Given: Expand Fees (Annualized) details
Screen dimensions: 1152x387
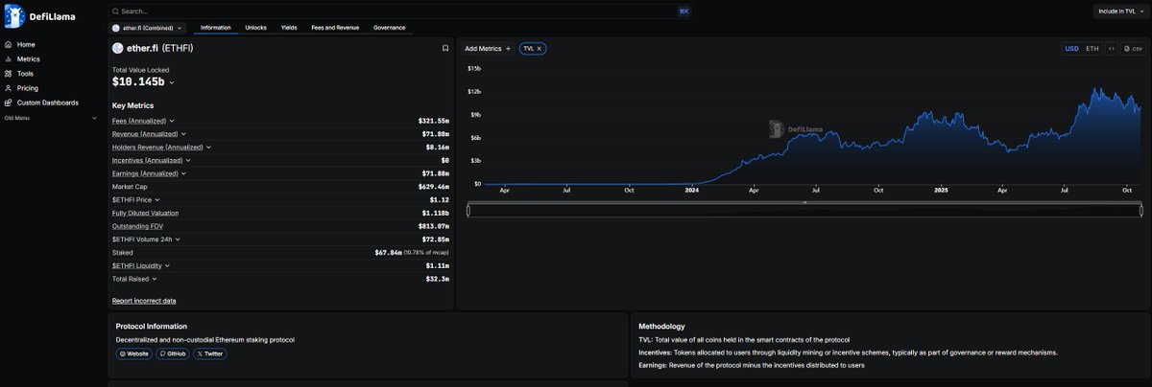Looking at the screenshot, I should pos(173,121).
